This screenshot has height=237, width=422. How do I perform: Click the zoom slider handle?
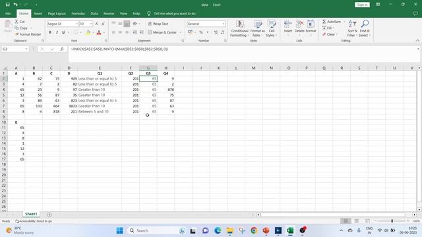tap(392, 221)
